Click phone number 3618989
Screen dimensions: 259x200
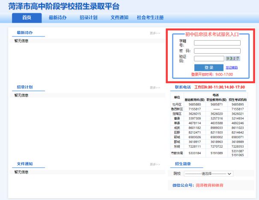(238, 142)
